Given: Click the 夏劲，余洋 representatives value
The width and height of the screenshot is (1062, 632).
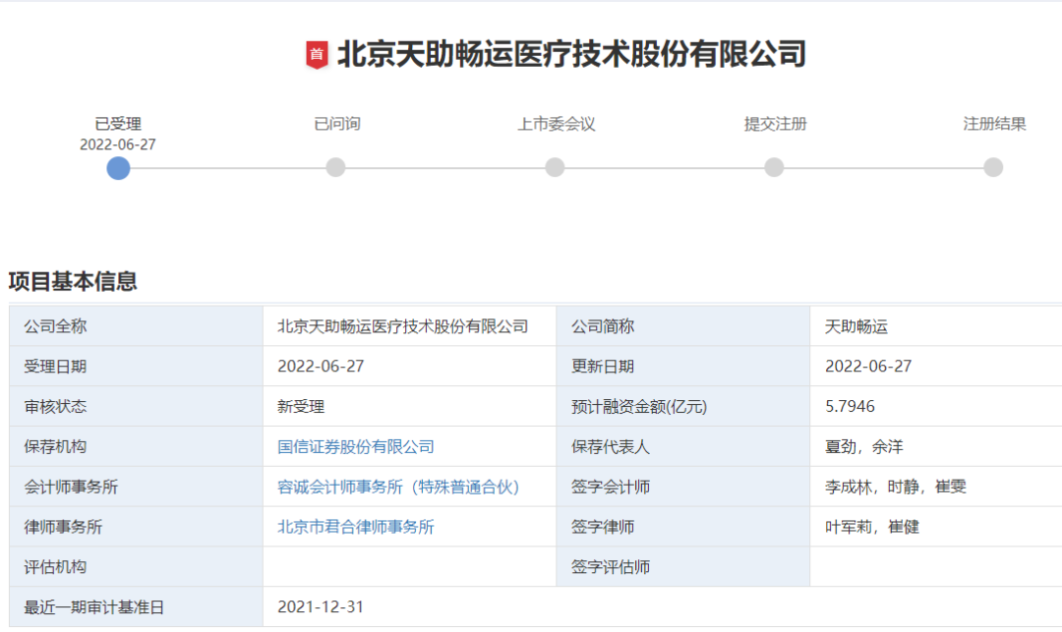Looking at the screenshot, I should [864, 446].
